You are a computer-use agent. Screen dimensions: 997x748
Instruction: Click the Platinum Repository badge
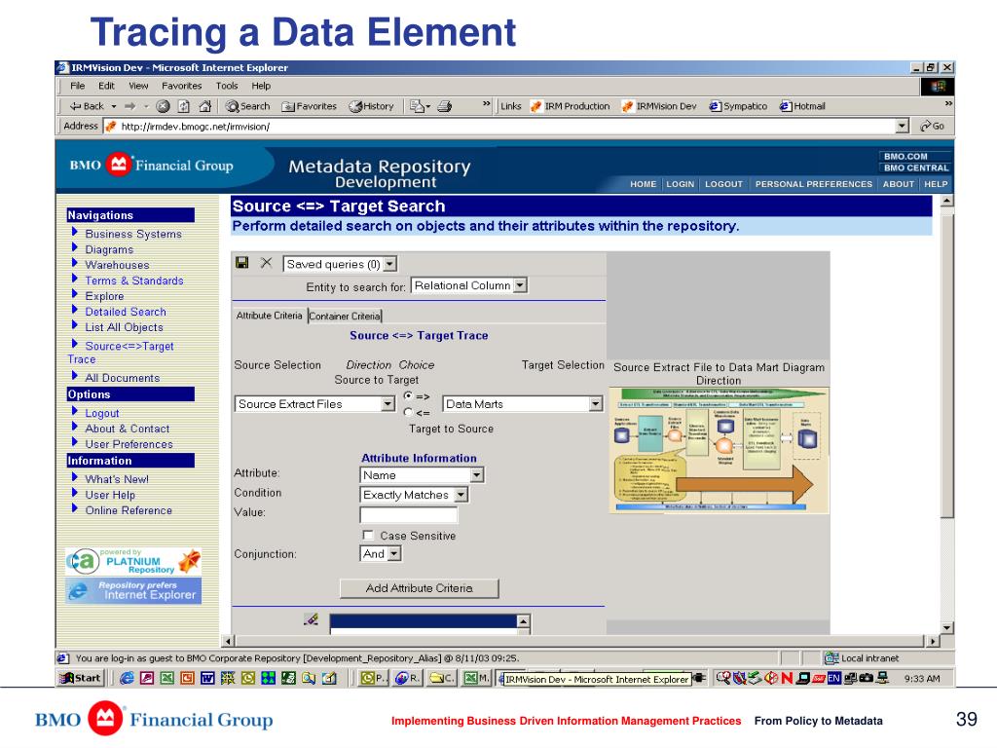pyautogui.click(x=133, y=562)
